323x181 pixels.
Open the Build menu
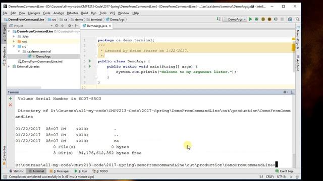click(x=84, y=13)
